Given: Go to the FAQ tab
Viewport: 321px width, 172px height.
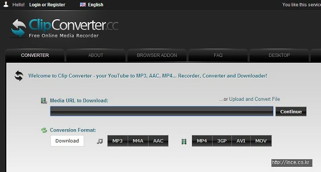Looking at the screenshot, I should coord(218,55).
